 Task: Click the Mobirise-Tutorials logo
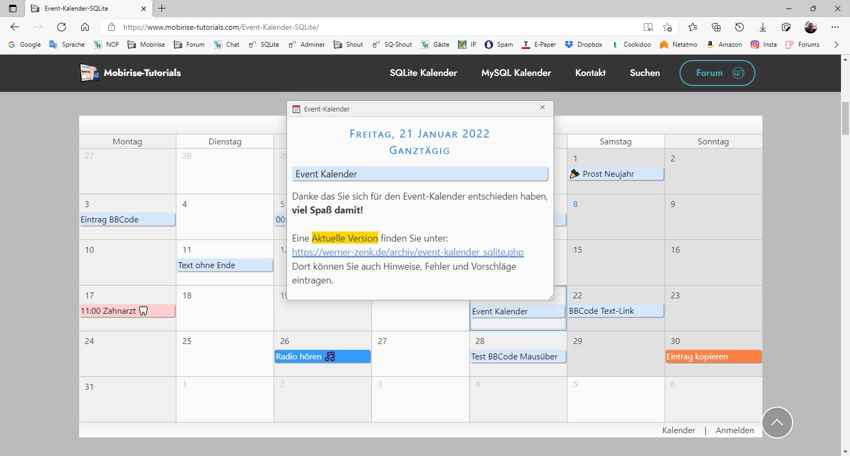pyautogui.click(x=131, y=73)
